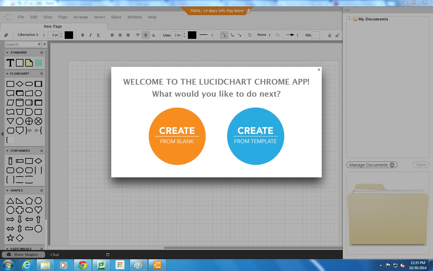The image size is (433, 271).
Task: Collapse the SHAPES section
Action: click(x=7, y=190)
